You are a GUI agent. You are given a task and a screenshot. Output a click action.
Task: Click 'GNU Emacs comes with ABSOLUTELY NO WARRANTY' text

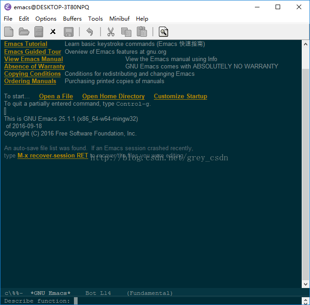202,66
